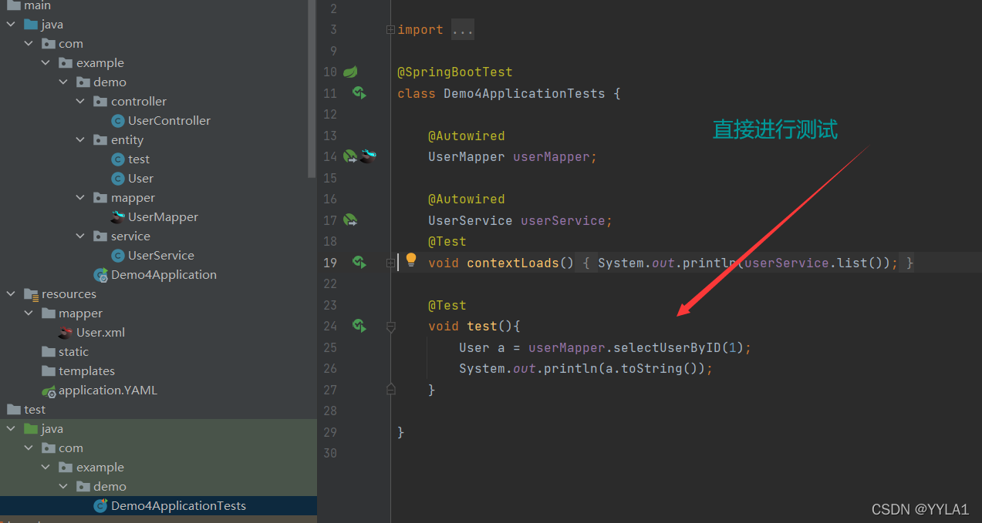
Task: Select the Demo4Application Spring Boot class icon
Action: pyautogui.click(x=100, y=275)
